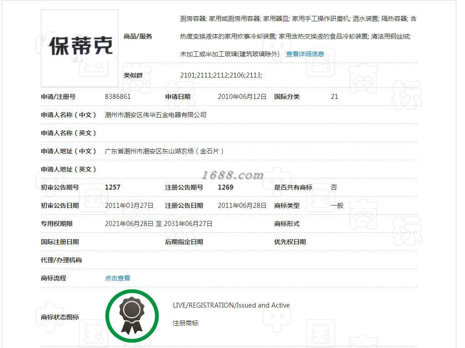Select the 商标状态图标 label
The image size is (465, 348).
(x=60, y=317)
